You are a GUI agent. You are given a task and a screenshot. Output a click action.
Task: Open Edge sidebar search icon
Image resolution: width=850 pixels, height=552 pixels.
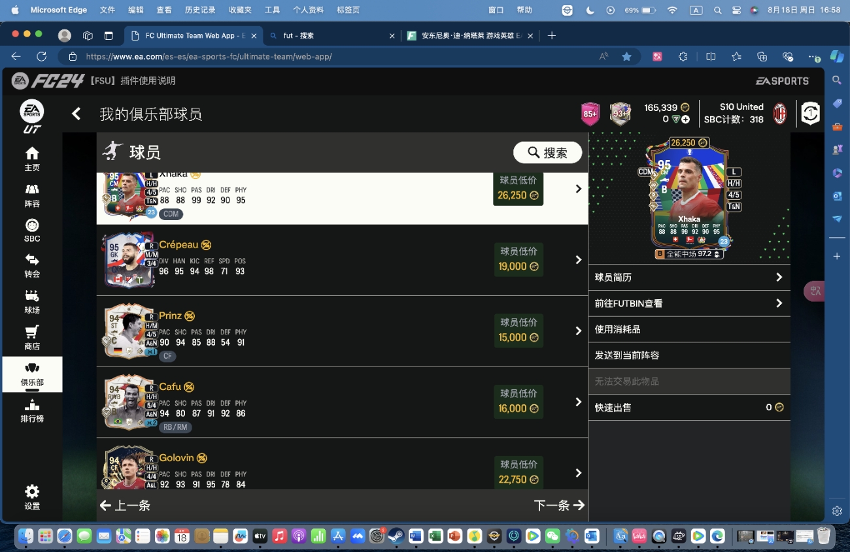(837, 80)
